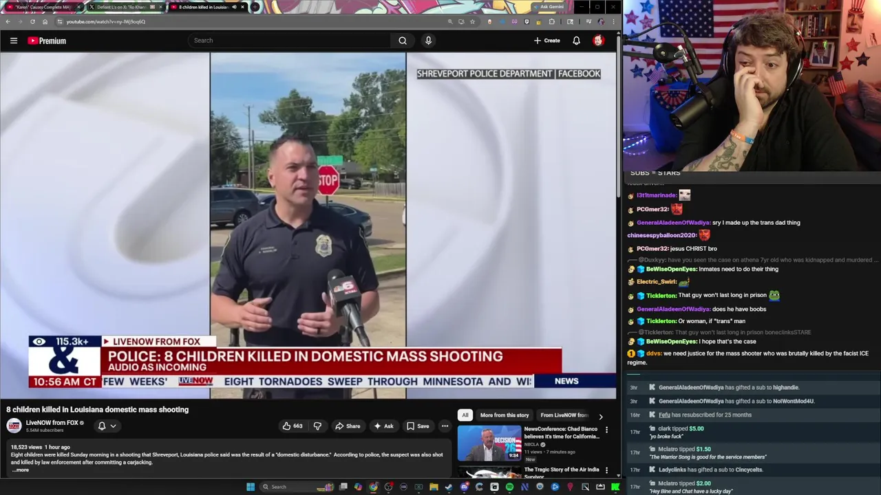Open LiveNOW from FOX channel avatar
Screen dimensions: 881x495
click(14, 426)
